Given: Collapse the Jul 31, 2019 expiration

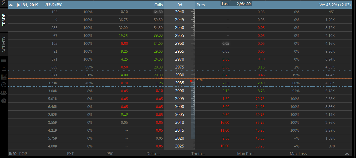Looking at the screenshot, I should click(11, 5).
